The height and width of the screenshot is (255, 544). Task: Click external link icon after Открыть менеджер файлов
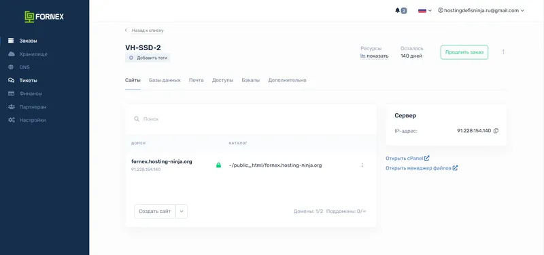point(455,168)
